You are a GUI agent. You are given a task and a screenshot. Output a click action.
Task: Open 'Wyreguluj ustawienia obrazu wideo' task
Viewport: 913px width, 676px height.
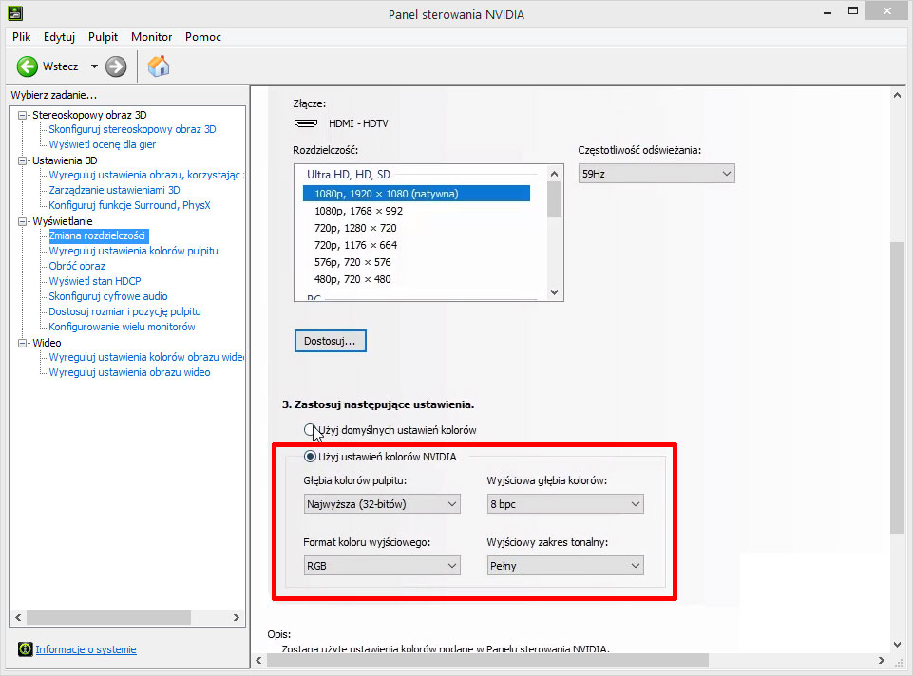pos(129,372)
